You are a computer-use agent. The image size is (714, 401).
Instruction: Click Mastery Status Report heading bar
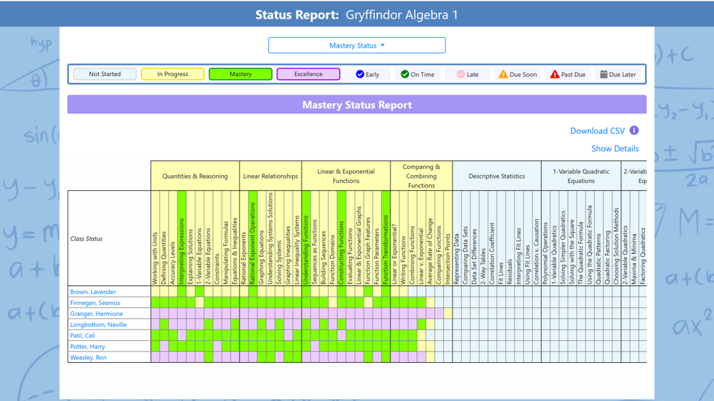[357, 104]
